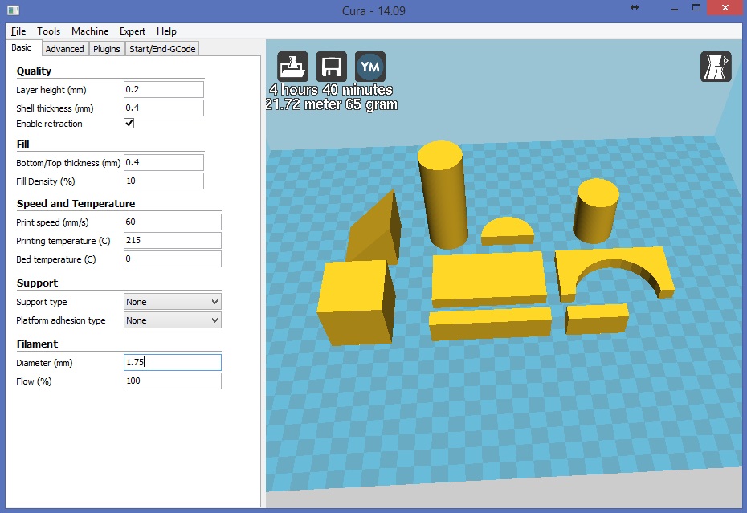Click the 'Layer height (mm)' label
The width and height of the screenshot is (747, 513).
pyautogui.click(x=51, y=90)
